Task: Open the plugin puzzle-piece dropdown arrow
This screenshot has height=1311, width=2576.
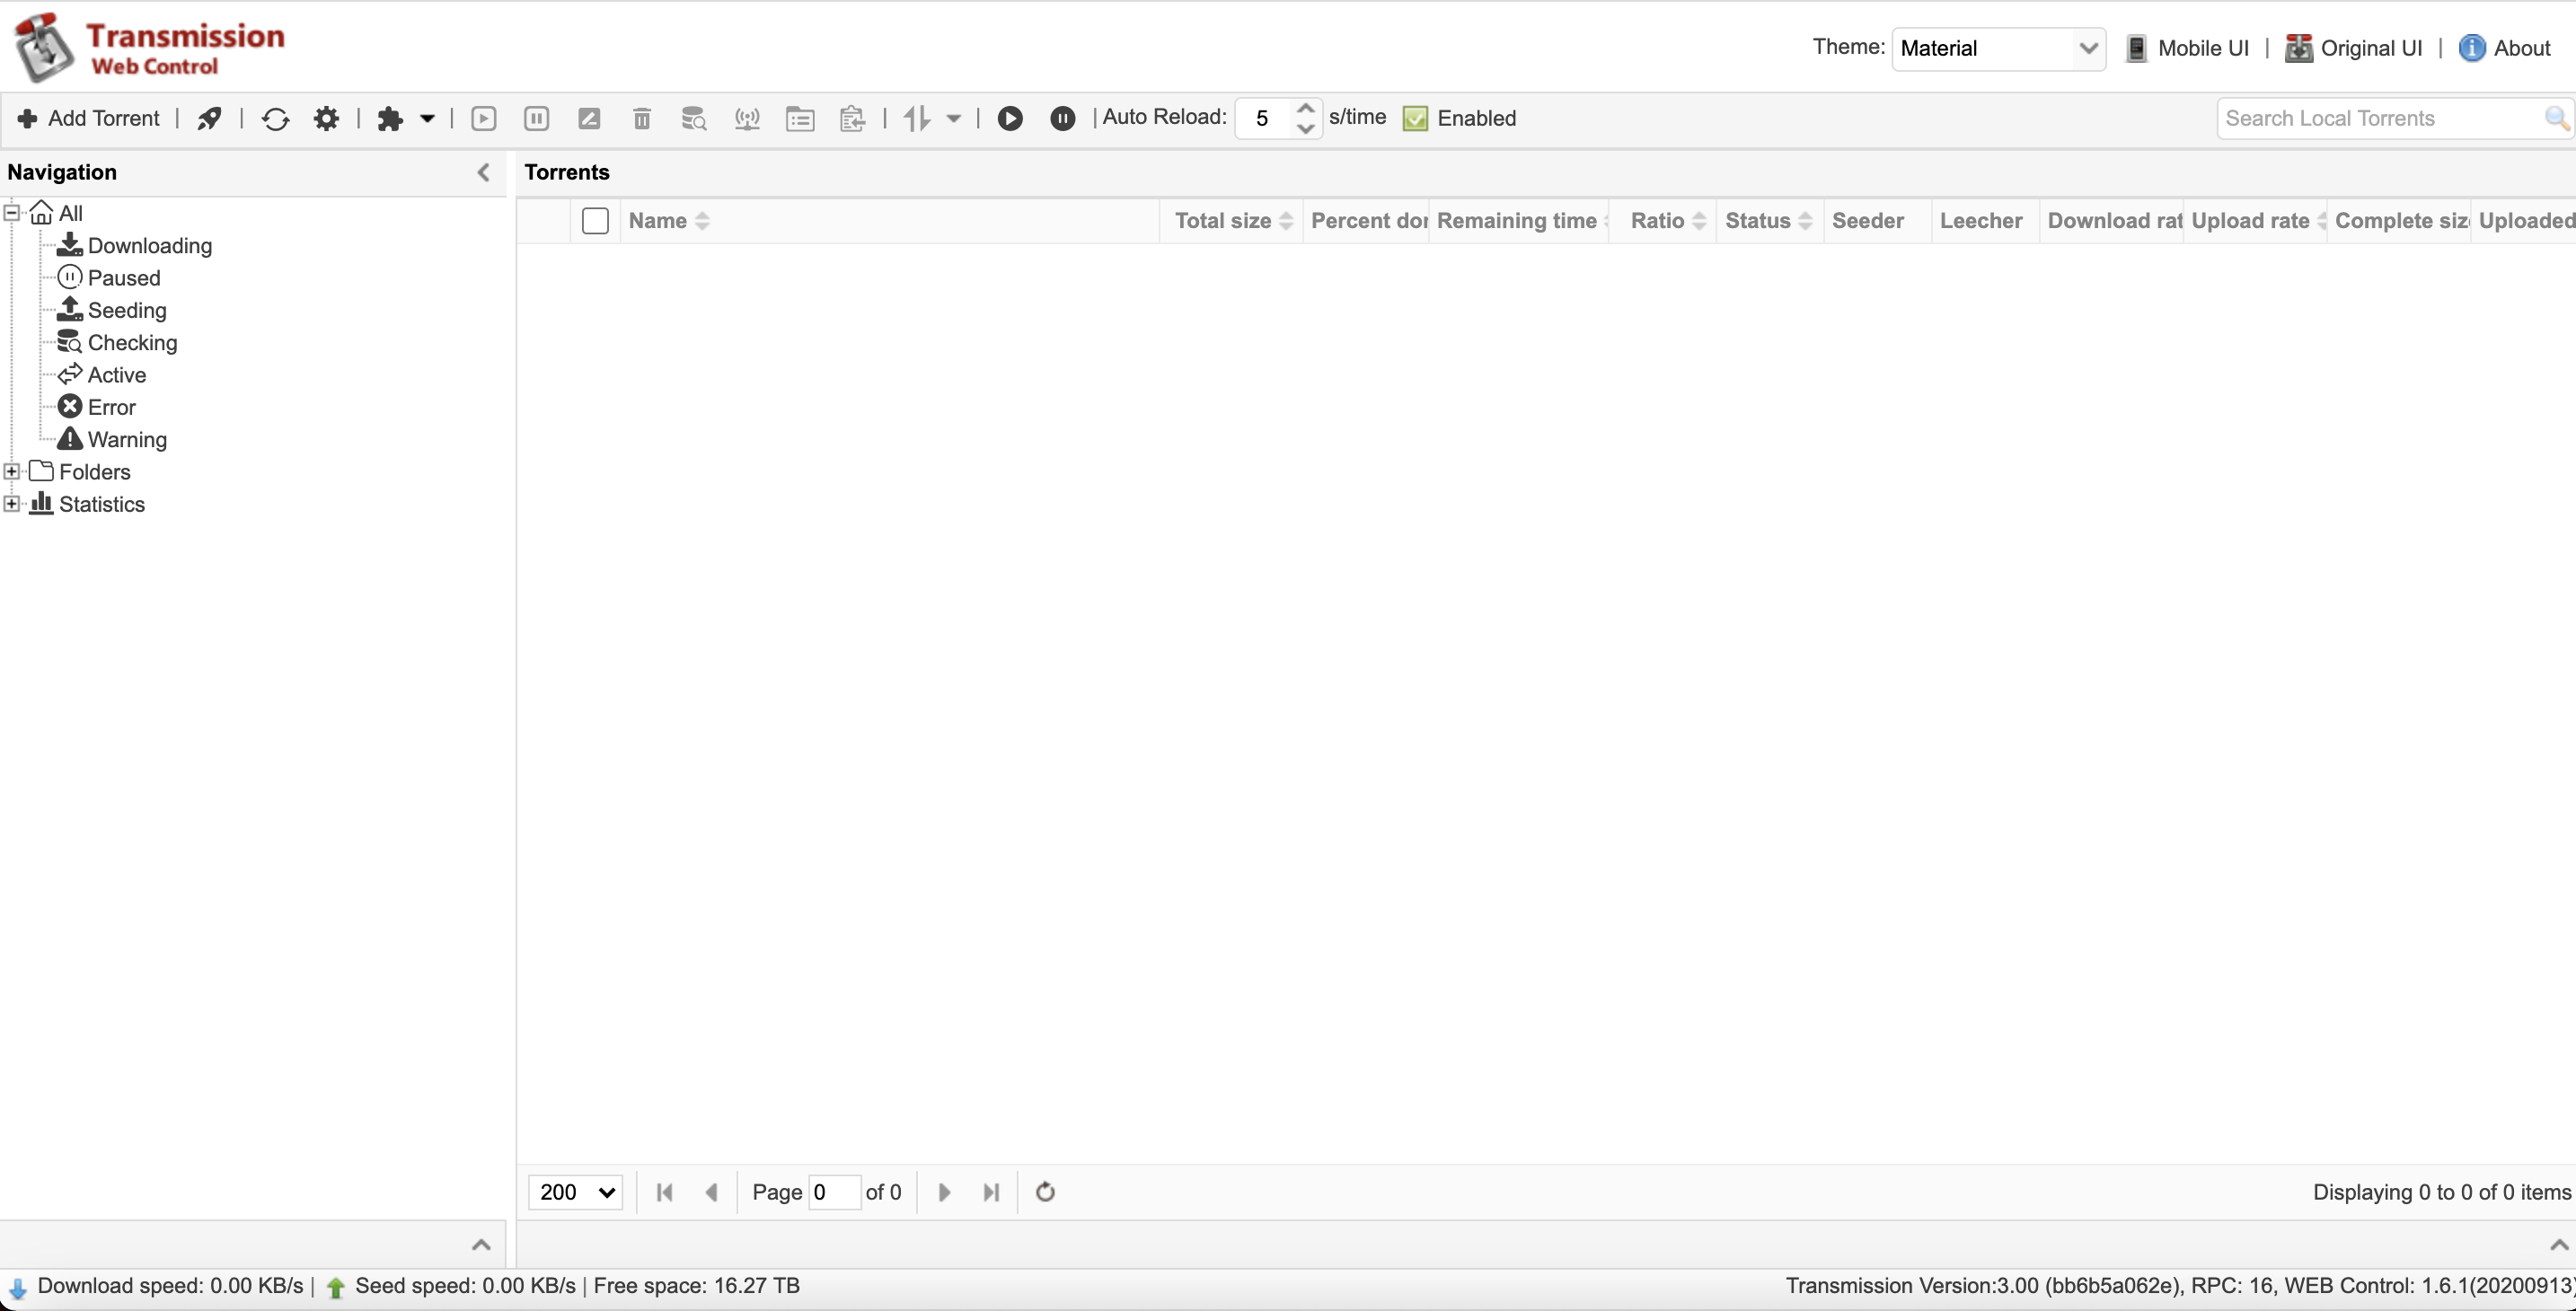Action: coord(427,119)
